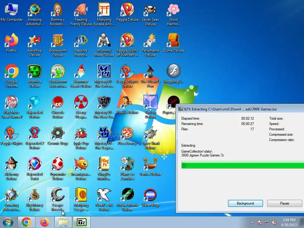The image size is (304, 228).
Task: Pause the 7-Zip extraction
Action: [x=284, y=203]
